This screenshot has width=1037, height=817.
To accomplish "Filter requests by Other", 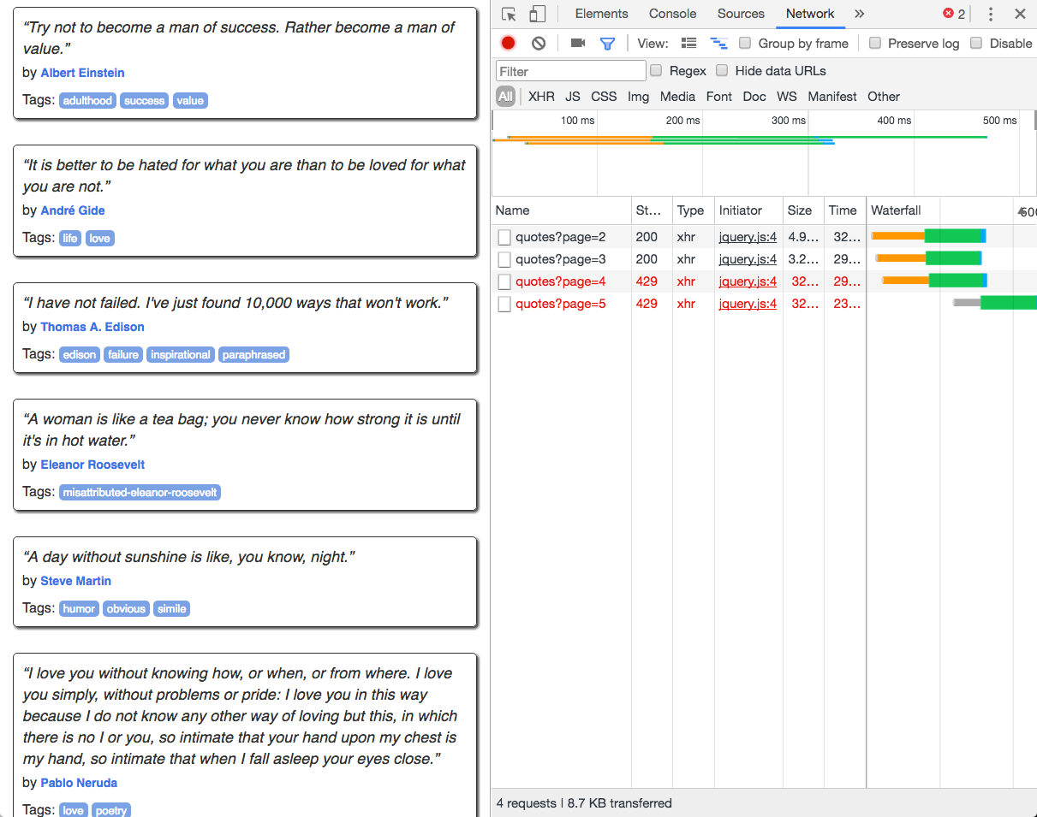I will pos(884,97).
